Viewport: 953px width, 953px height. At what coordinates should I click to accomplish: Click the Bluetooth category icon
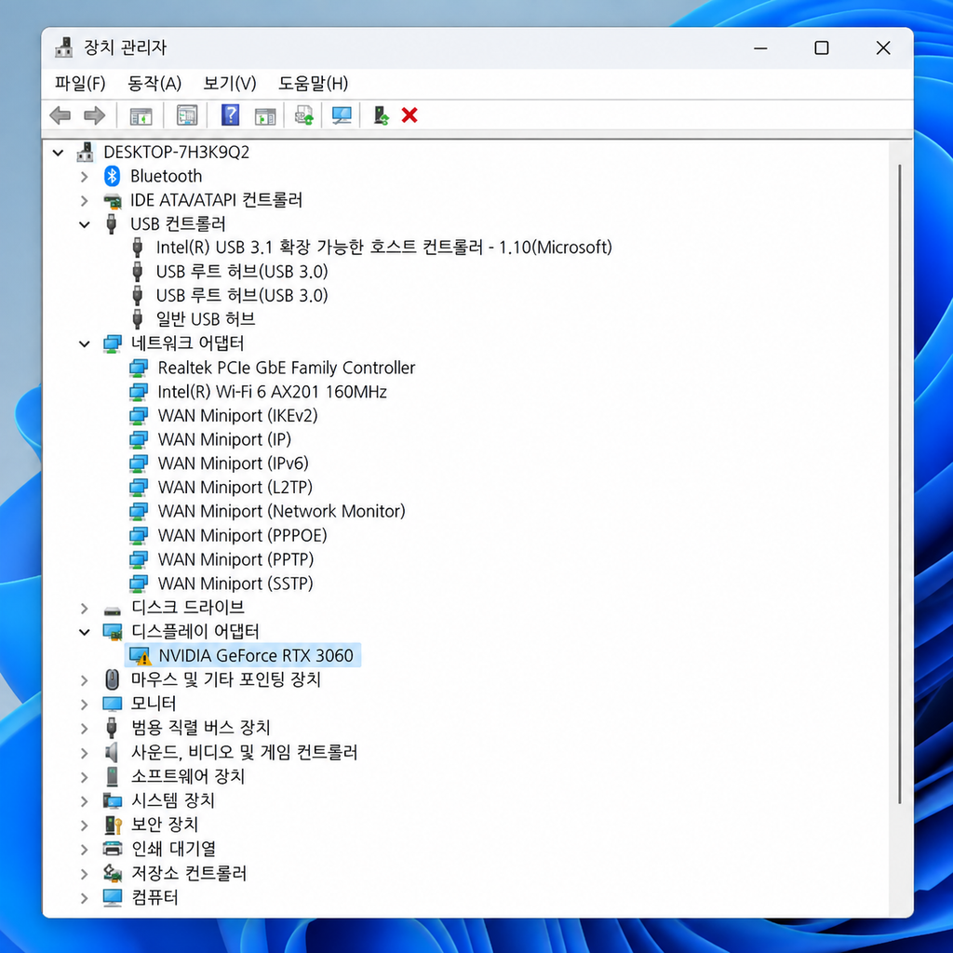click(112, 176)
